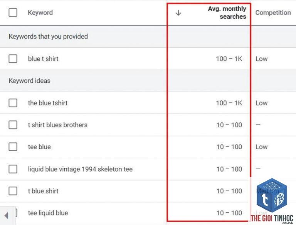The image size is (296, 225).
Task: Check the box for blue t shirt
Action: point(13,58)
